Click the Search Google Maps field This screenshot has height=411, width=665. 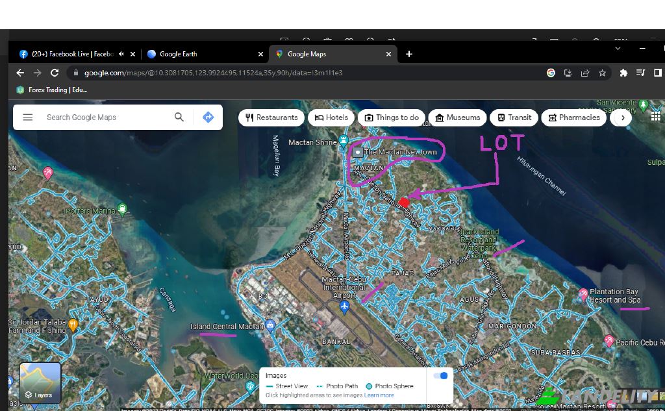click(x=104, y=118)
